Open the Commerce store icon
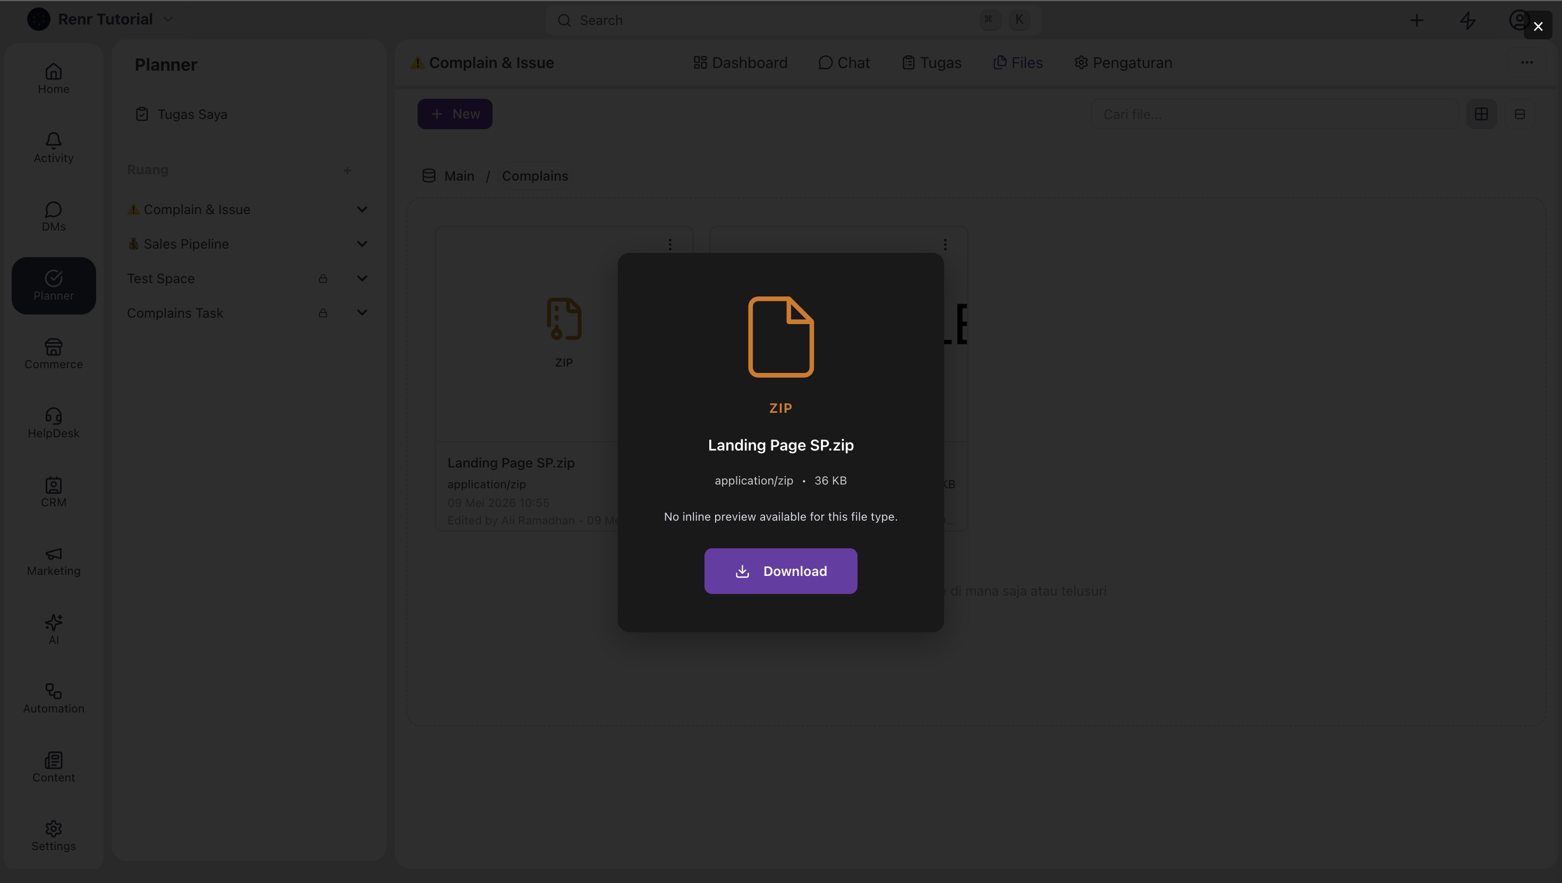The image size is (1562, 883). [x=53, y=347]
